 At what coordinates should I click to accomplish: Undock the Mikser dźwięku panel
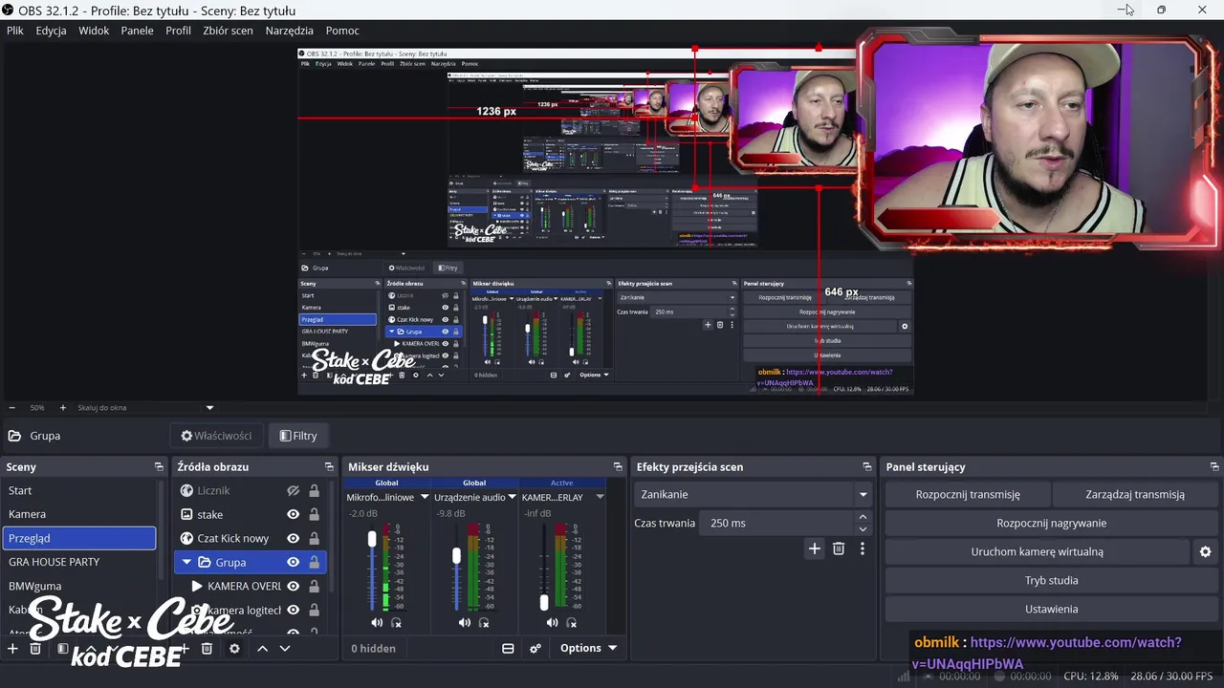click(x=617, y=467)
